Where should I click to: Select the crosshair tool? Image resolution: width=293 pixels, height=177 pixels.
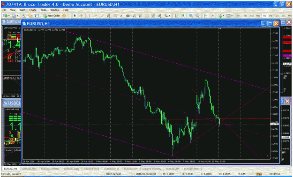pyautogui.click(x=81, y=16)
